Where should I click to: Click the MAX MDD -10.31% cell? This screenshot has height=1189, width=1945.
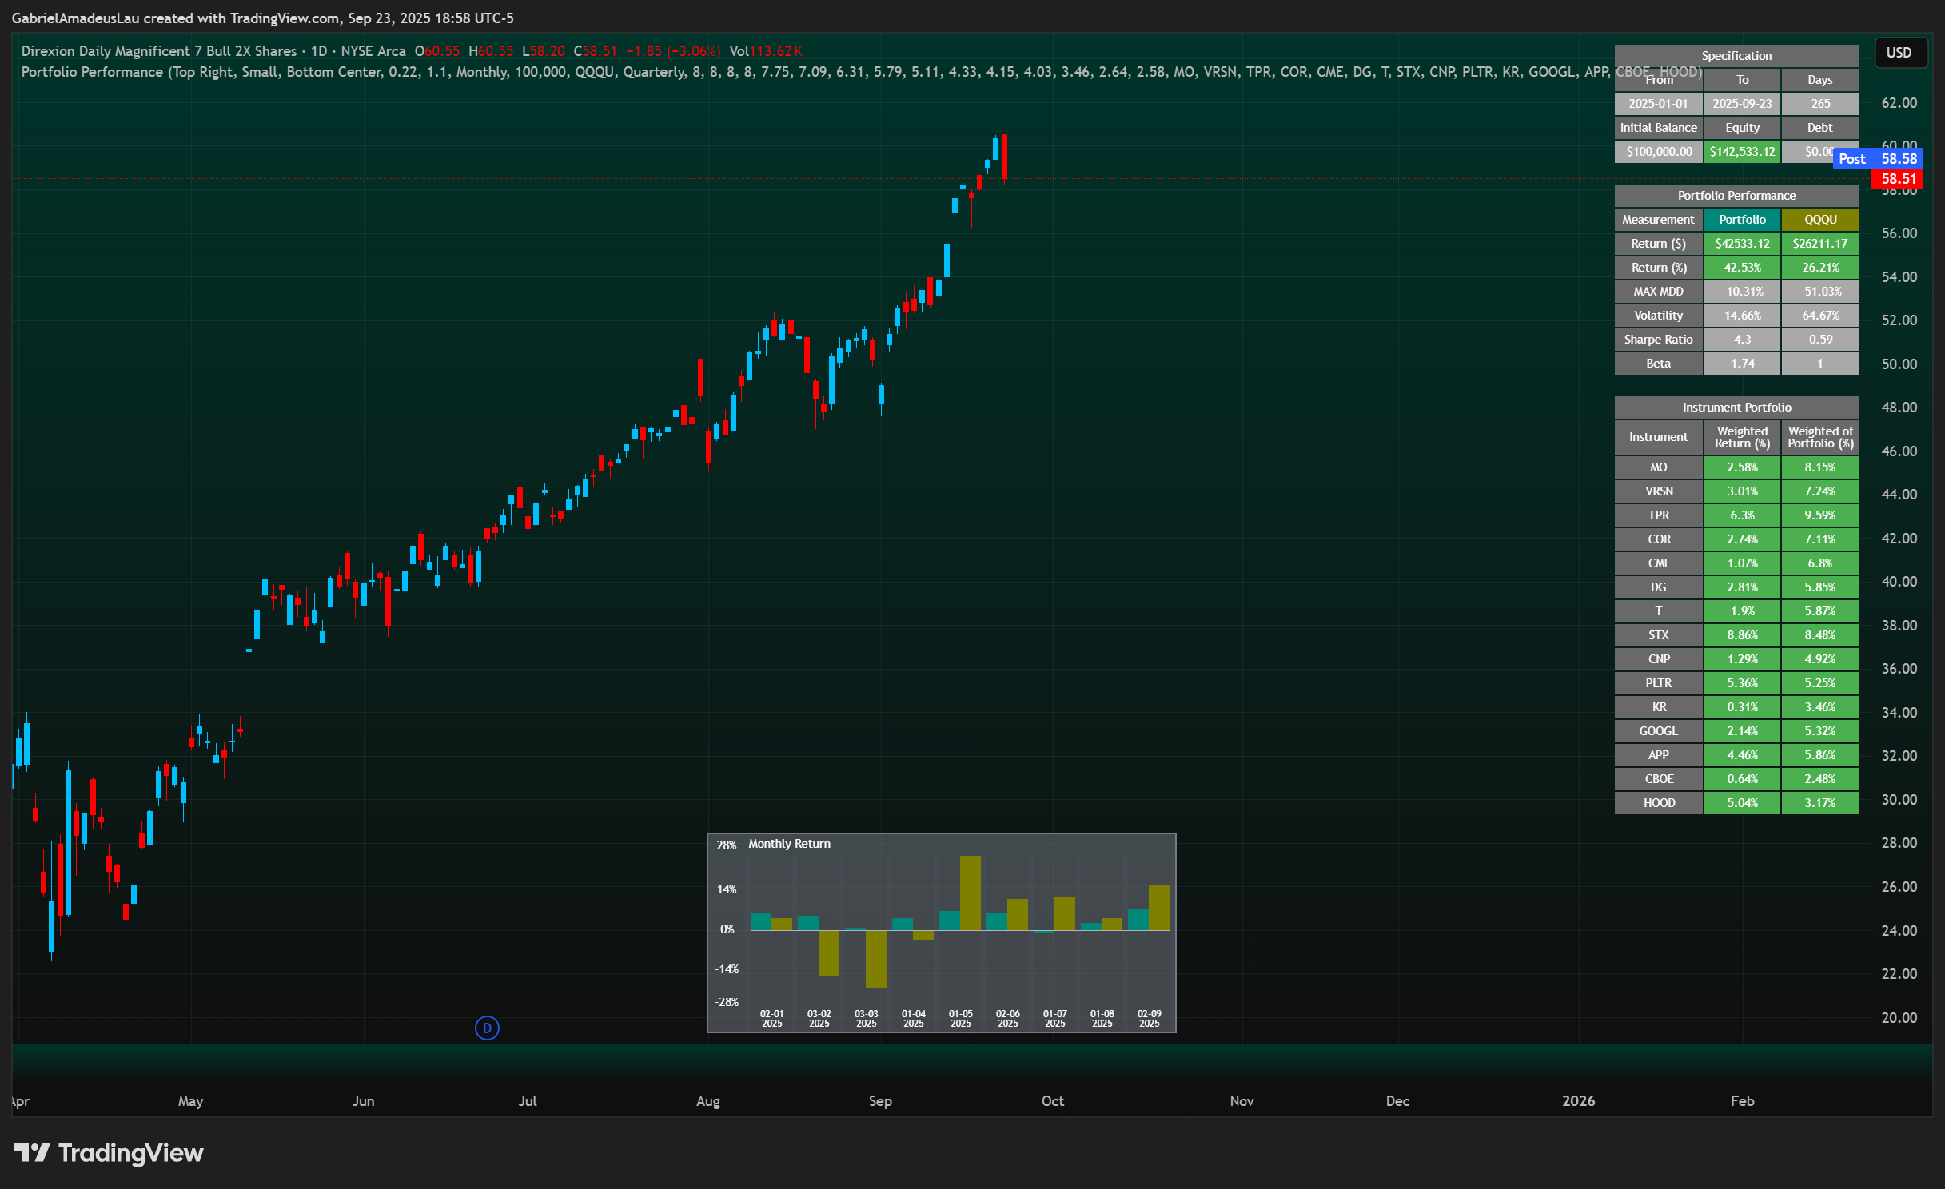point(1742,292)
